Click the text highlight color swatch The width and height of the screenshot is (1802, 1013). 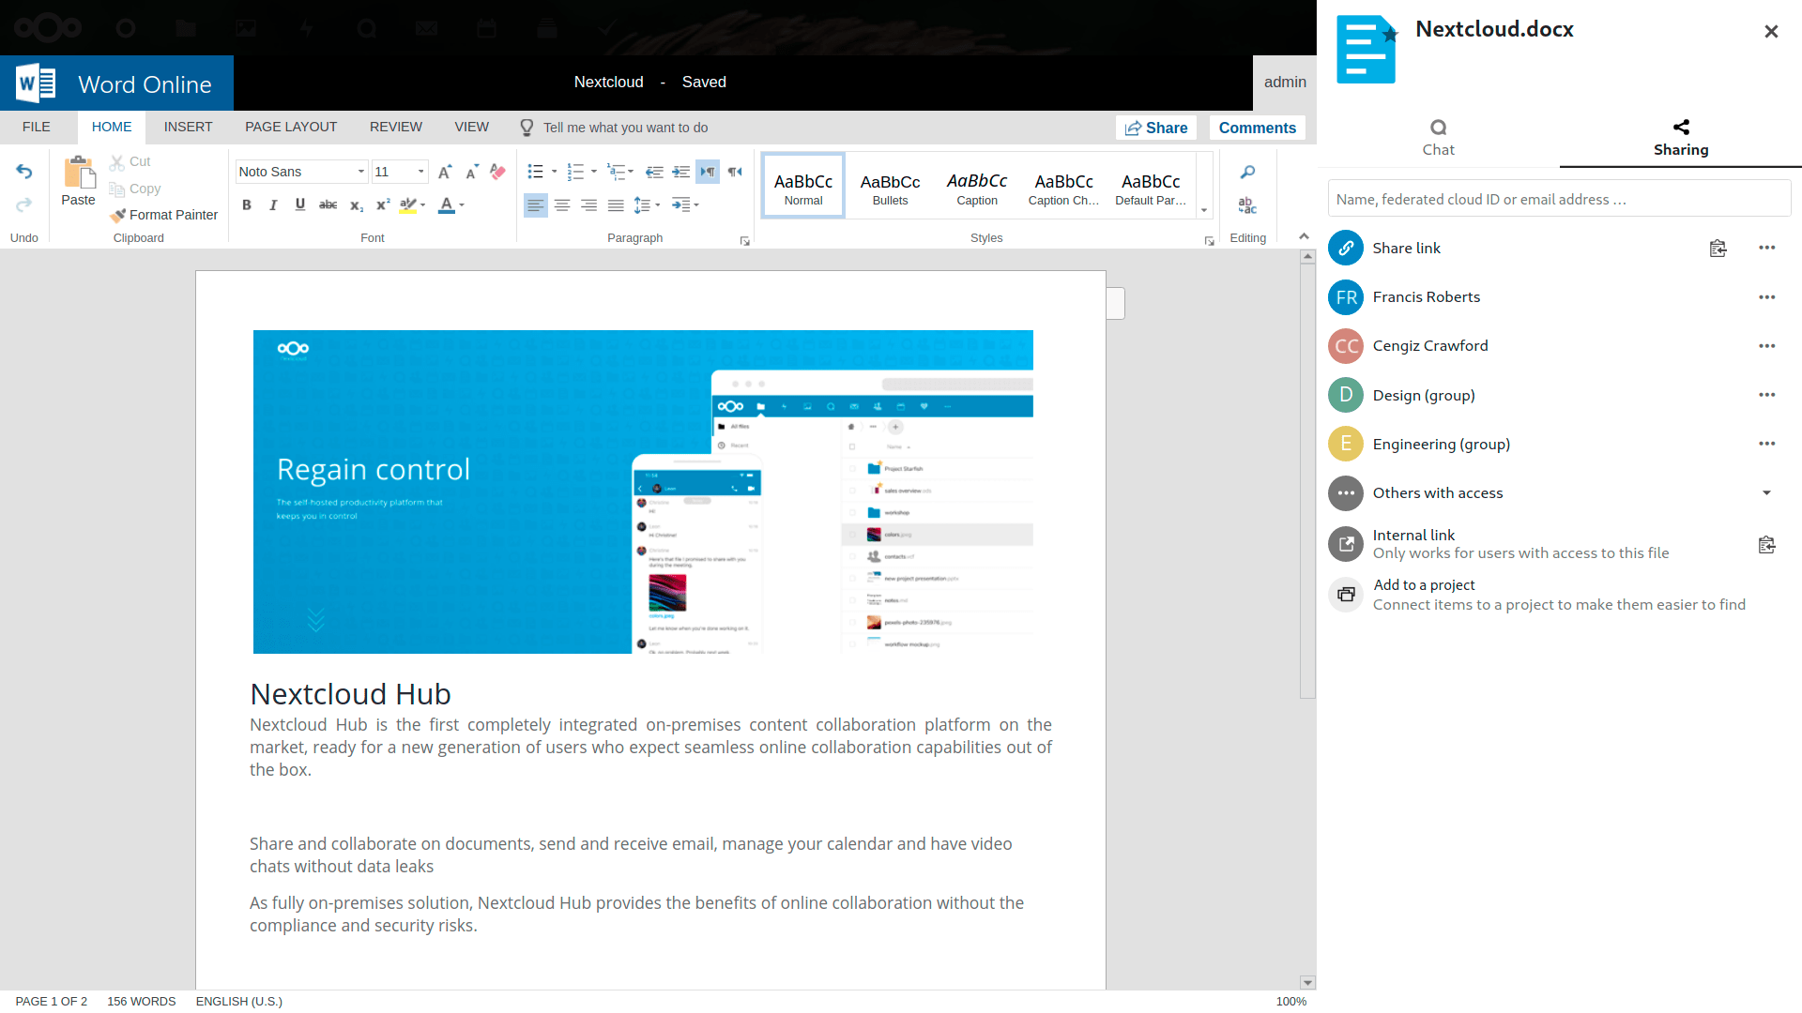(407, 214)
